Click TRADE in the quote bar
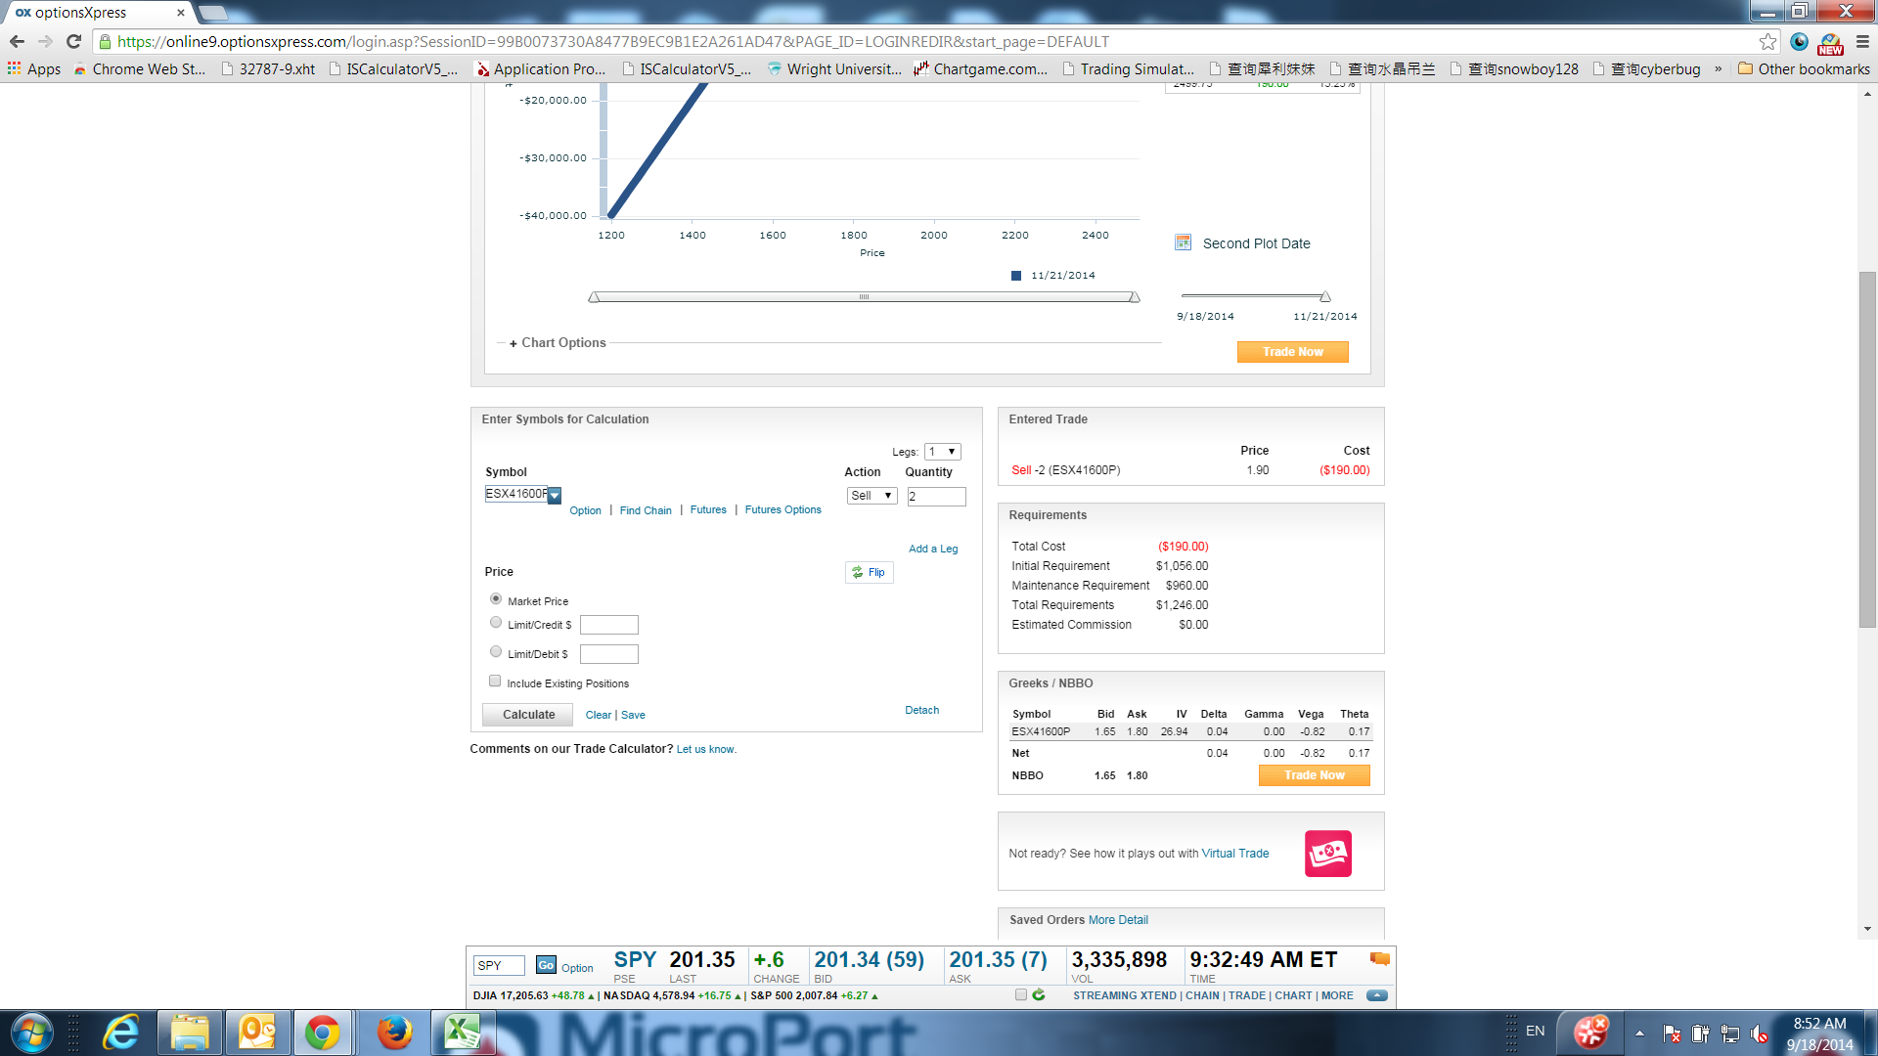The height and width of the screenshot is (1056, 1878). (1247, 995)
